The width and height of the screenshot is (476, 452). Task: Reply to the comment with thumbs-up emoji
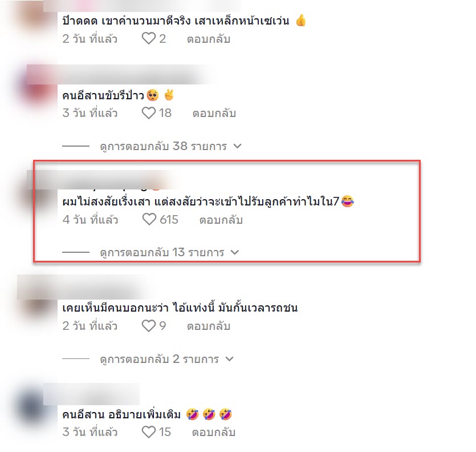pos(209,39)
